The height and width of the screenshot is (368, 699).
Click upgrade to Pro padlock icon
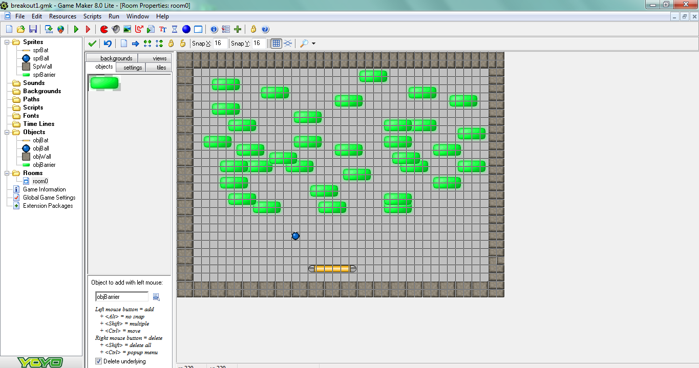click(x=253, y=29)
